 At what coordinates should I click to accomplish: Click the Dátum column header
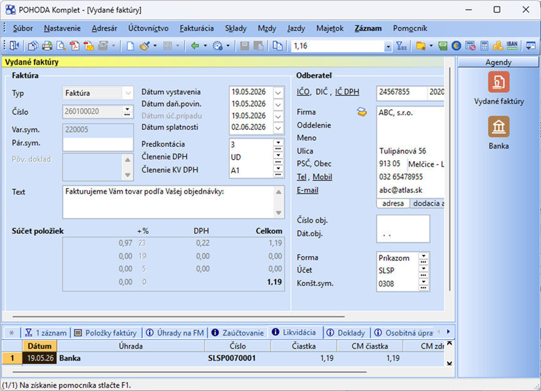click(x=39, y=346)
